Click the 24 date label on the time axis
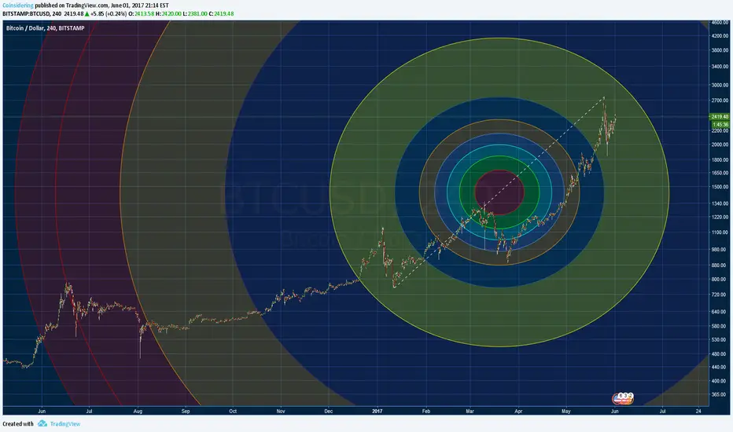Image resolution: width=733 pixels, height=432 pixels. [698, 412]
